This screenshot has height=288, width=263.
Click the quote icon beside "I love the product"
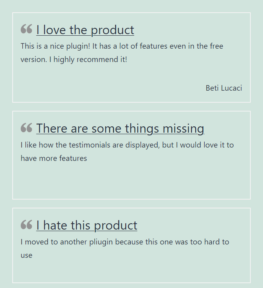click(x=26, y=29)
